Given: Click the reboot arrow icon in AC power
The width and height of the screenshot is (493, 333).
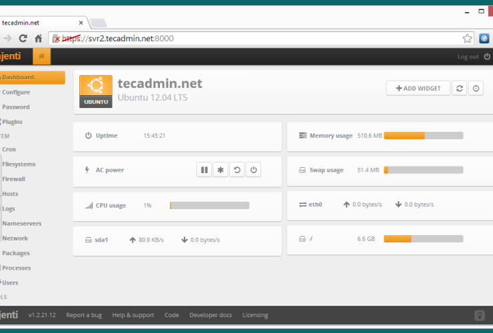Looking at the screenshot, I should pos(237,170).
